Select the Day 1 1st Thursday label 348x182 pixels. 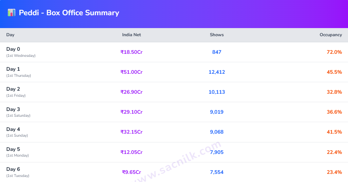pyautogui.click(x=19, y=72)
